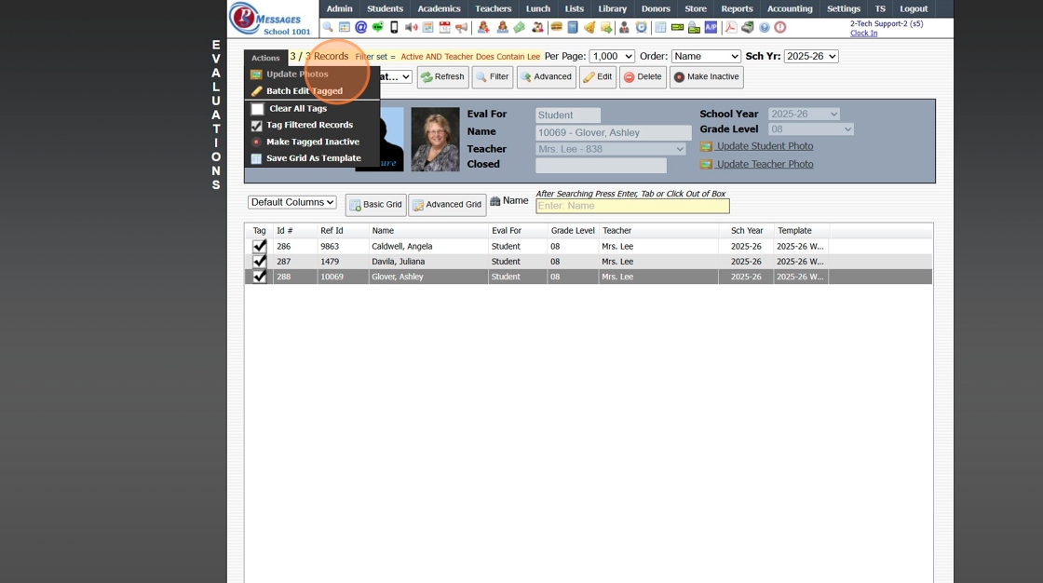
Task: Open the Students menu
Action: point(386,8)
